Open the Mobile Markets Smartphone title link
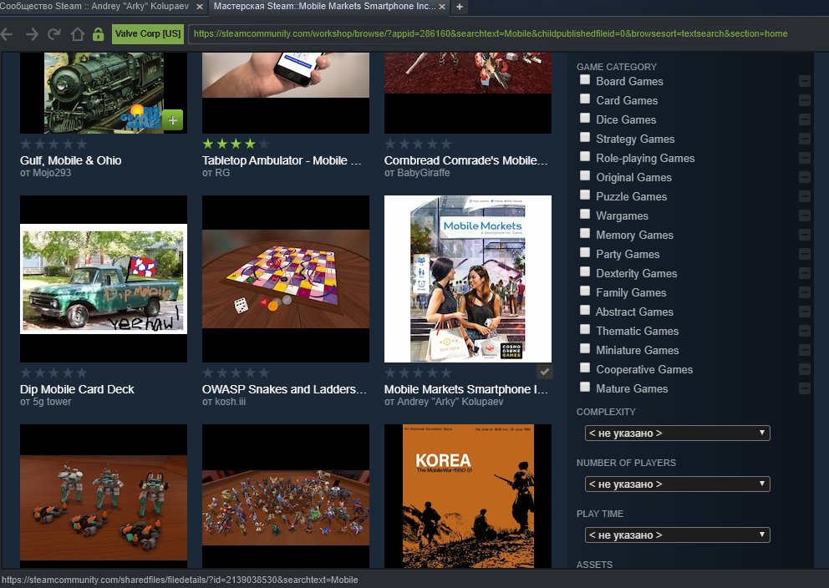Screen dimensions: 829x588 tap(465, 389)
